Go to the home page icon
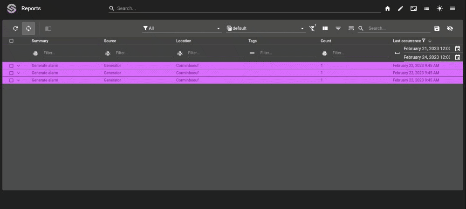Screen dimensions: 466x209 click(x=388, y=8)
